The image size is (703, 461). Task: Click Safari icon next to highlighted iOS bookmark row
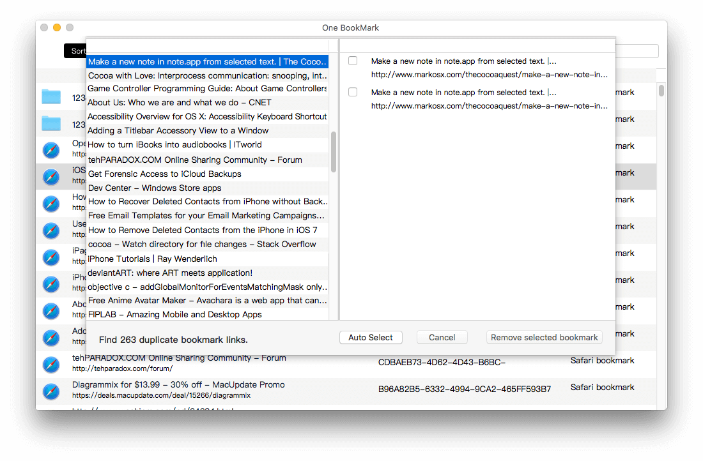[x=51, y=177]
